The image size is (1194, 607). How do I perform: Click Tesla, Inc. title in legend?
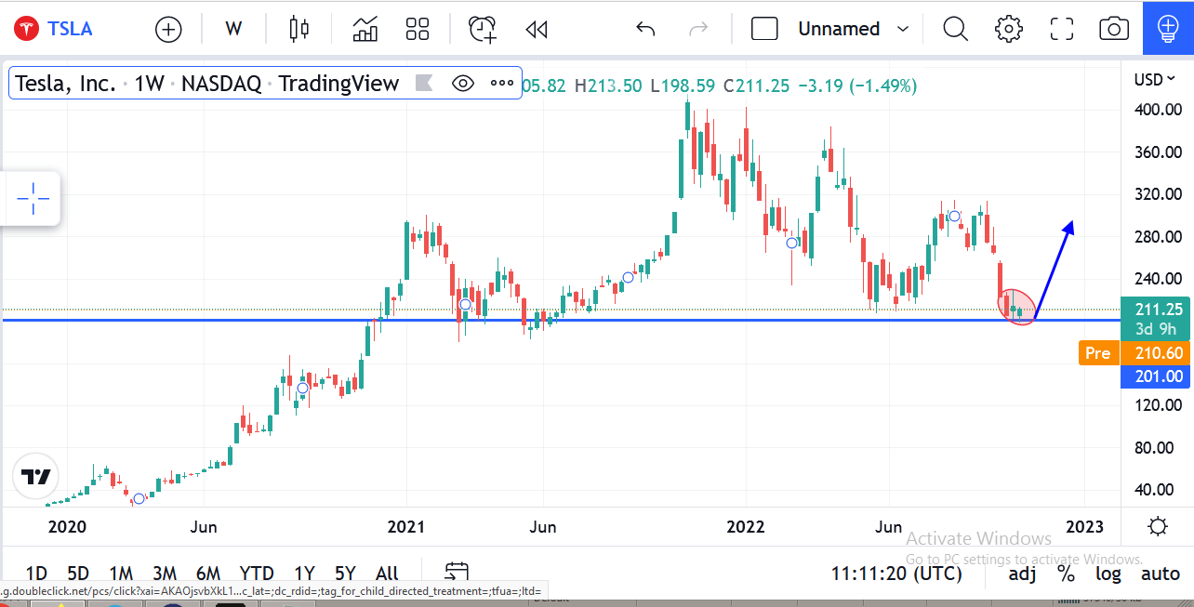point(66,84)
